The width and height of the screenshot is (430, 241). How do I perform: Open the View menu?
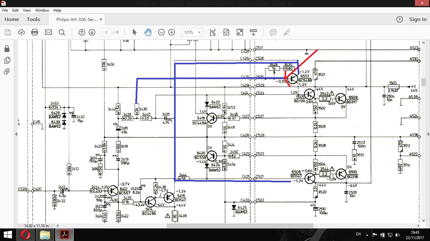coord(27,10)
